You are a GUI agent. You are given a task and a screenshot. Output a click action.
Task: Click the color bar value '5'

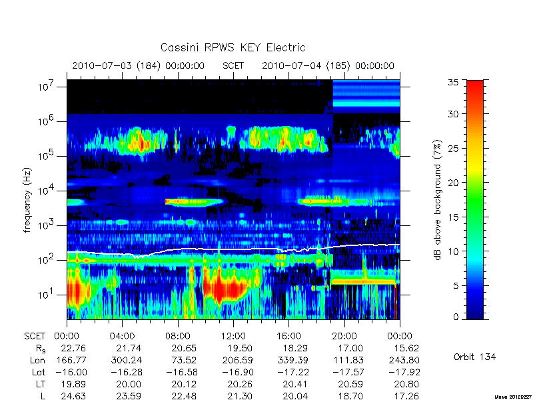click(x=456, y=286)
